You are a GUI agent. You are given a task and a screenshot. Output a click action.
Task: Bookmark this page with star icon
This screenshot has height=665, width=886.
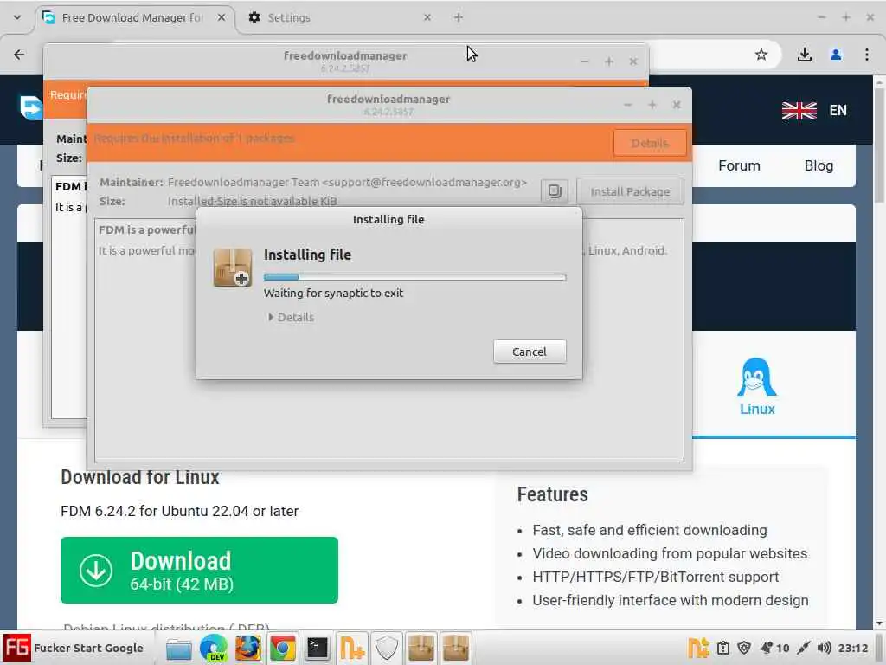[x=761, y=55]
